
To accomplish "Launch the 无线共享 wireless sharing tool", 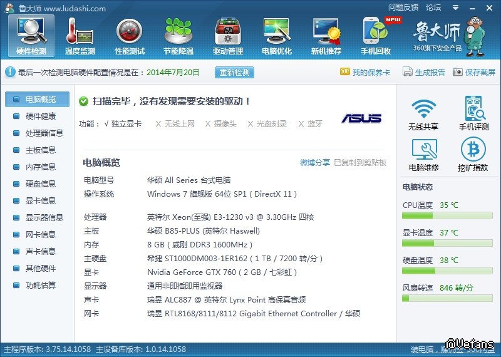I will click(x=423, y=114).
